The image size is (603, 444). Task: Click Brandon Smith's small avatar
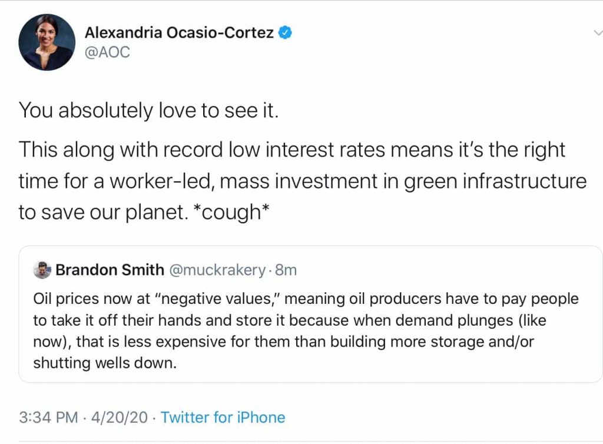(x=42, y=270)
